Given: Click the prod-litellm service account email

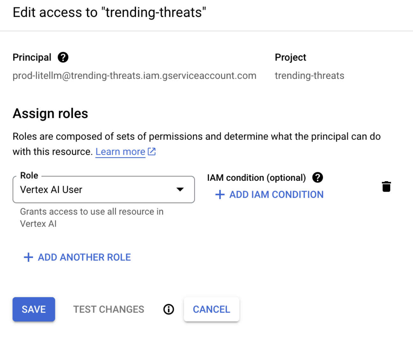Looking at the screenshot, I should point(134,75).
